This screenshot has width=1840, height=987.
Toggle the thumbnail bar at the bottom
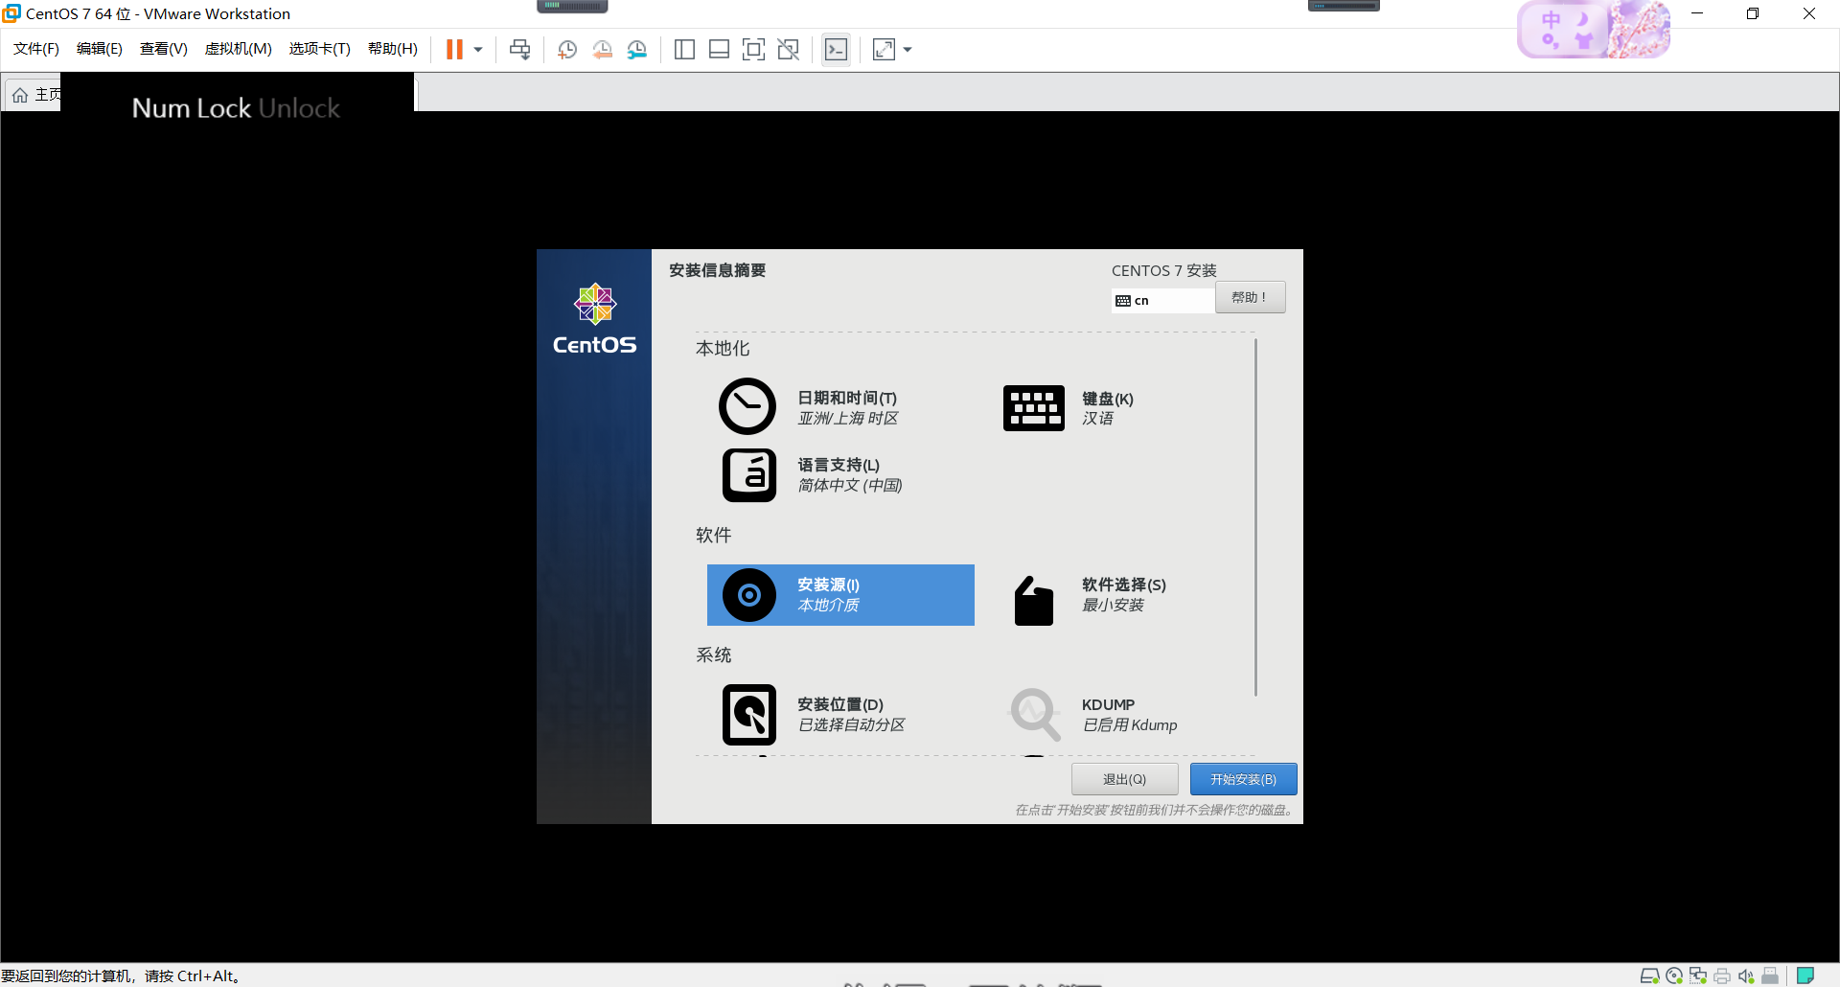tap(719, 50)
